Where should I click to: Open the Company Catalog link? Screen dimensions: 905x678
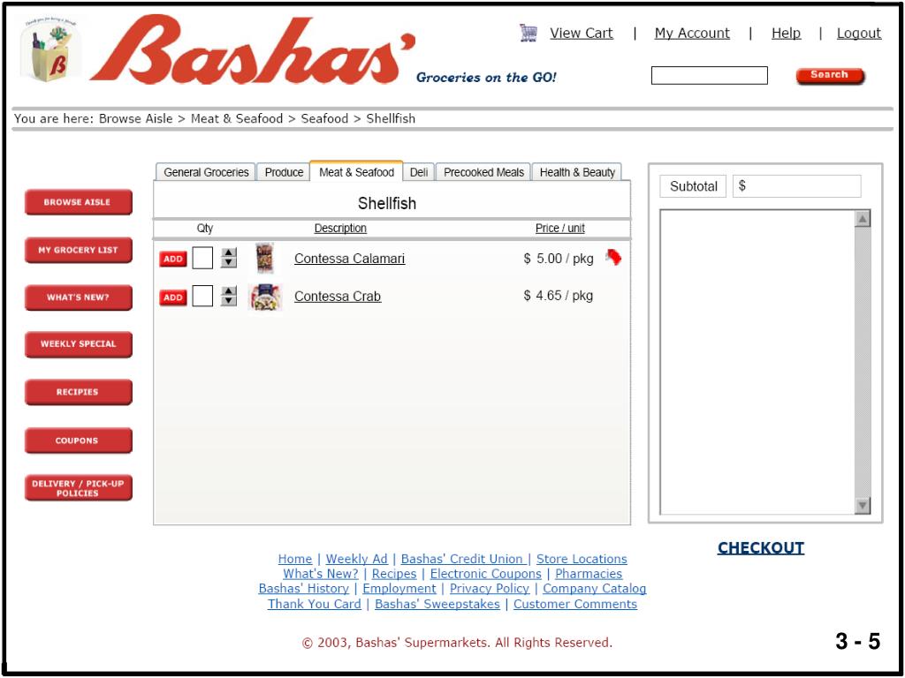(595, 589)
